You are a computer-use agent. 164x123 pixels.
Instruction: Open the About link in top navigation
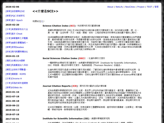tap(110, 7)
